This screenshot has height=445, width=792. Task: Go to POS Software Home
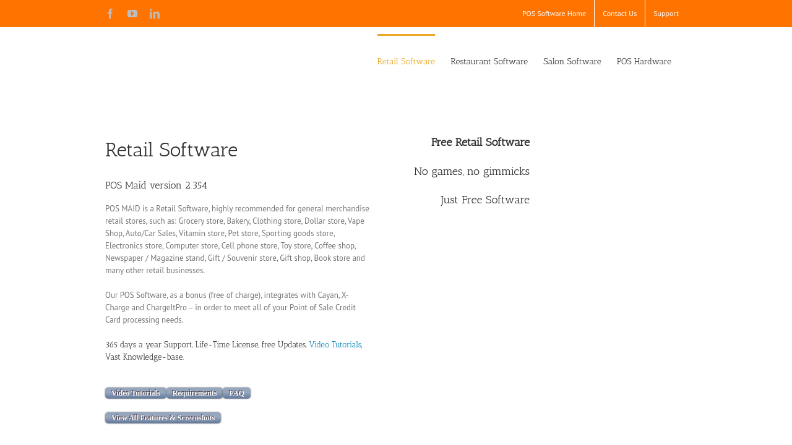pyautogui.click(x=554, y=14)
